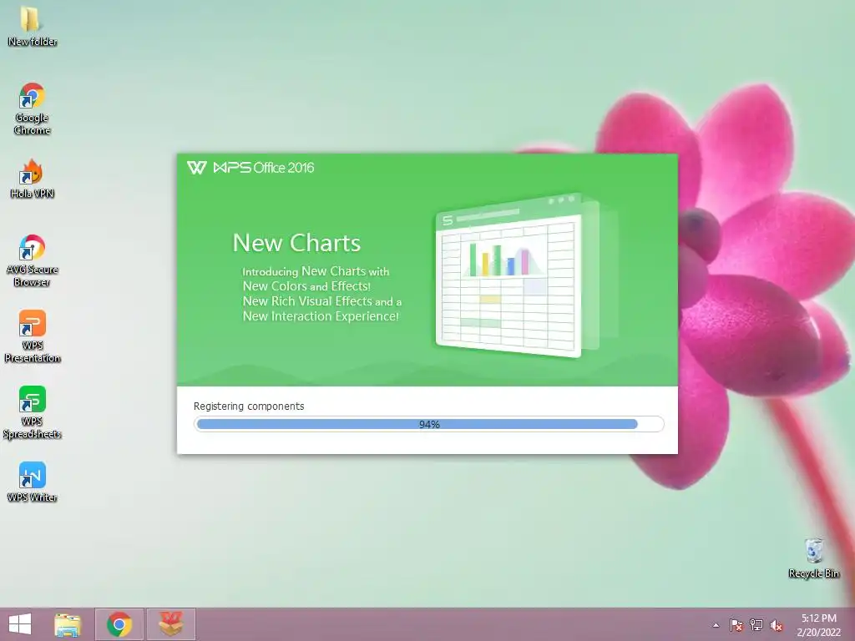Open the Windows Start button

pos(20,624)
